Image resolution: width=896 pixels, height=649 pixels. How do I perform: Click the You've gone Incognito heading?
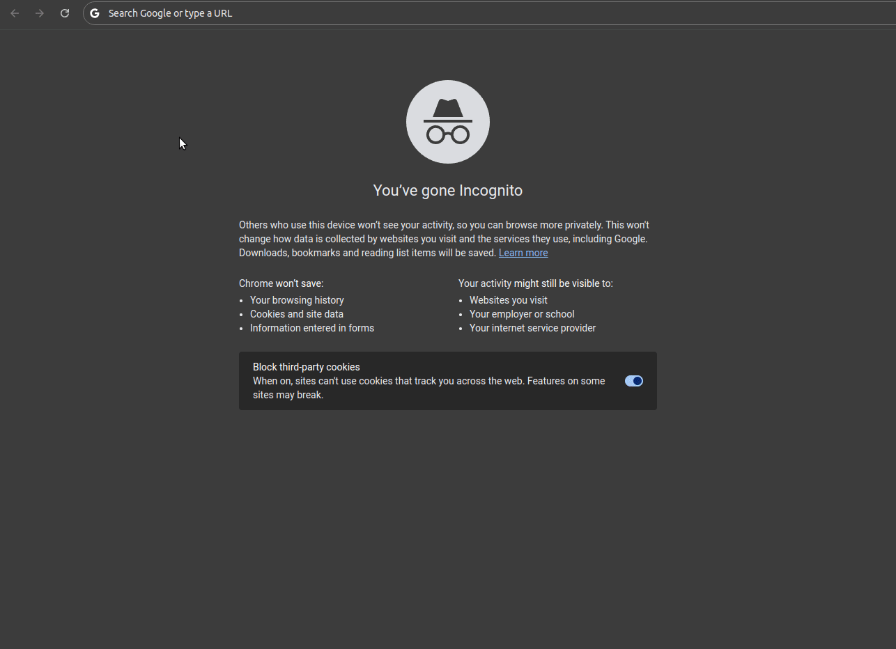(x=448, y=191)
